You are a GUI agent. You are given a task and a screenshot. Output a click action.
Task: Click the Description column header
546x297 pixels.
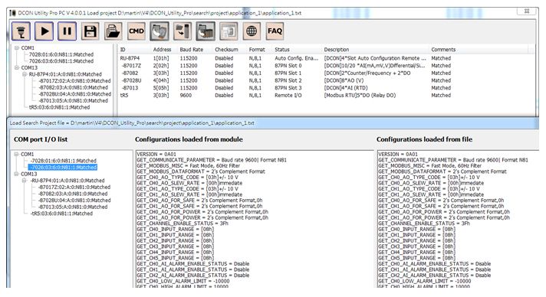click(337, 50)
